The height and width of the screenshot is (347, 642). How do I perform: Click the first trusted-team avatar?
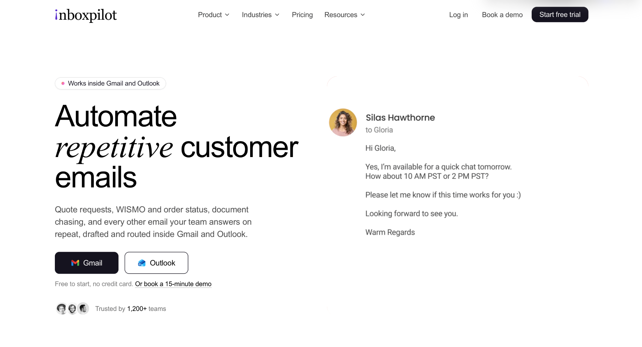point(62,309)
